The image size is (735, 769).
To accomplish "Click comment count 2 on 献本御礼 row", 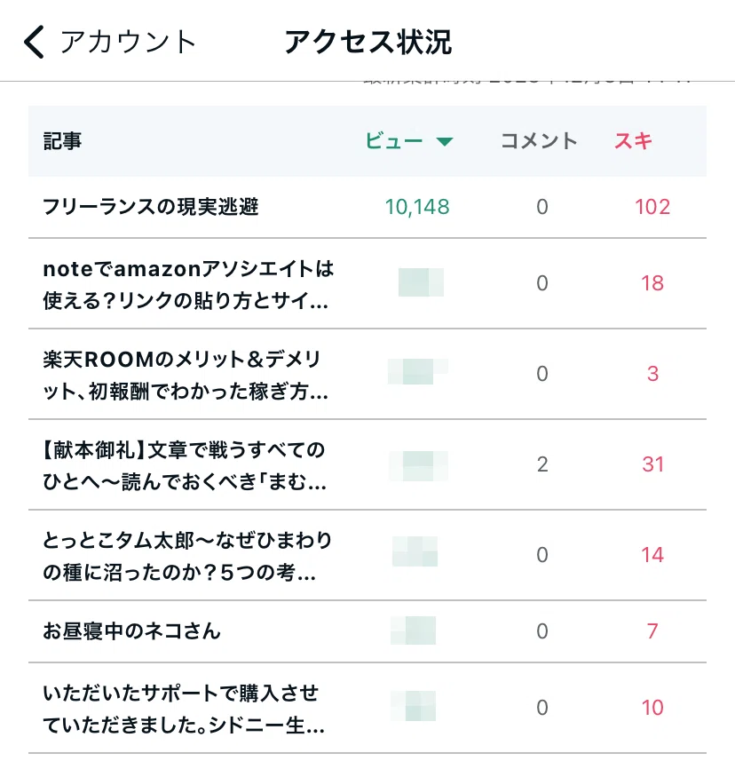I will click(x=542, y=464).
